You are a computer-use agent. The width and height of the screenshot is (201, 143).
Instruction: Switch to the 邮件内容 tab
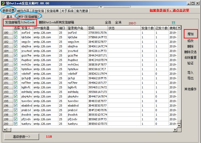point(23,11)
